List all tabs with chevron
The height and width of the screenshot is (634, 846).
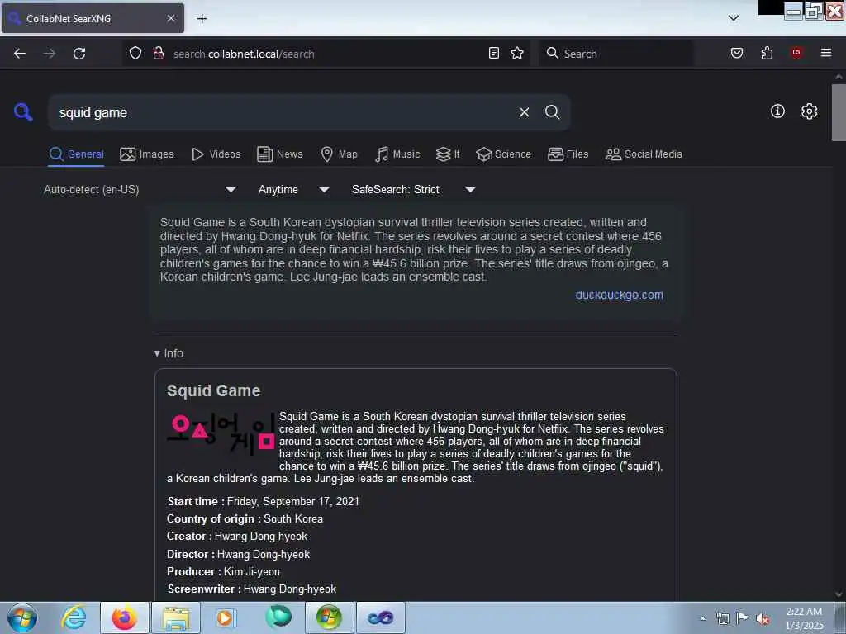click(x=734, y=18)
